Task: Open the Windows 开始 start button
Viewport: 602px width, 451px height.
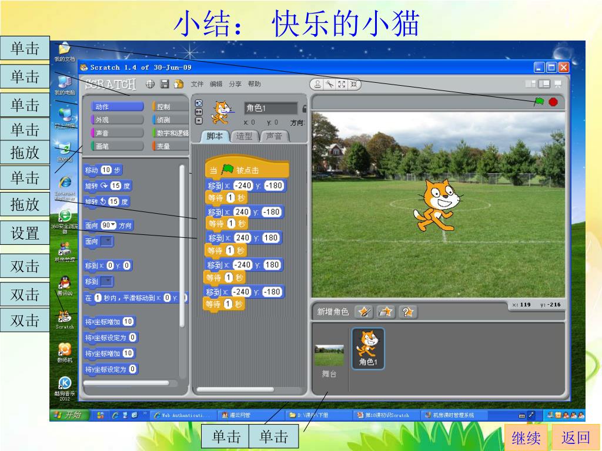Action: [69, 415]
